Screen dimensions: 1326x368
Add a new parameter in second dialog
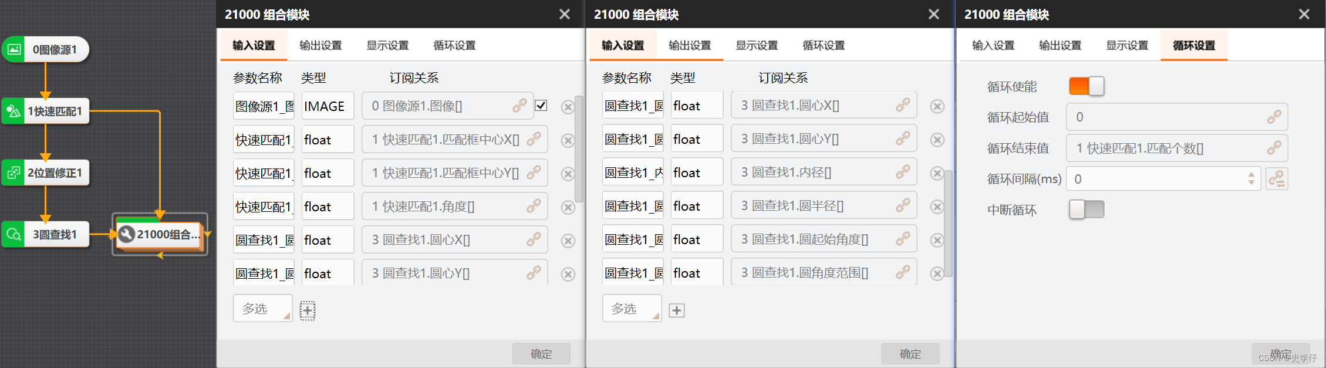click(x=677, y=310)
